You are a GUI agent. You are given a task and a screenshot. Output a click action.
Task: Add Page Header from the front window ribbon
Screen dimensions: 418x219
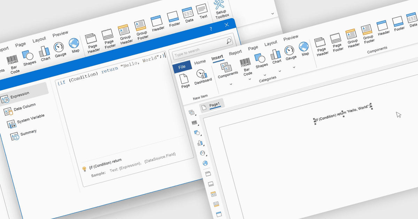point(322,47)
